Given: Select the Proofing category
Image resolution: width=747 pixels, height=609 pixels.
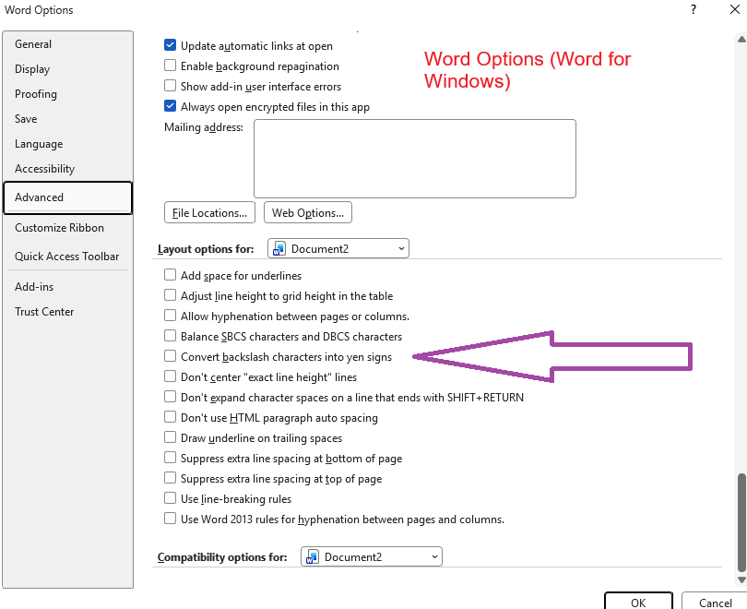Looking at the screenshot, I should [67, 94].
